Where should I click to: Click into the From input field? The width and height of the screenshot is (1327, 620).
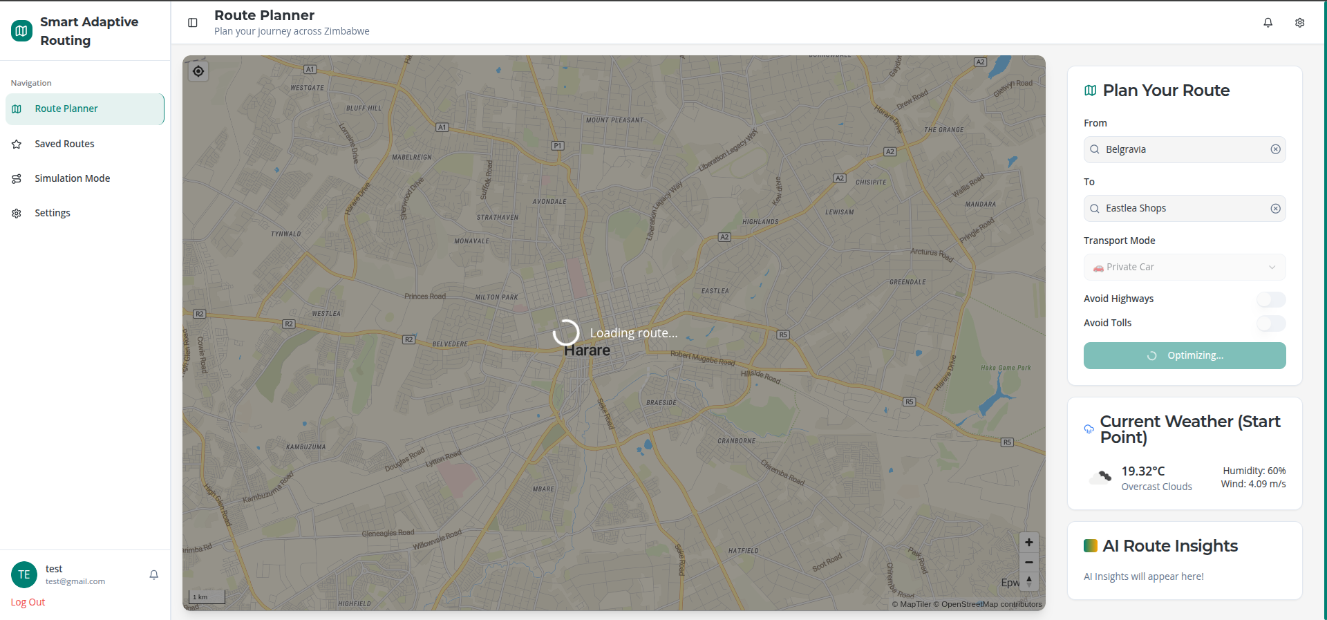pos(1185,149)
